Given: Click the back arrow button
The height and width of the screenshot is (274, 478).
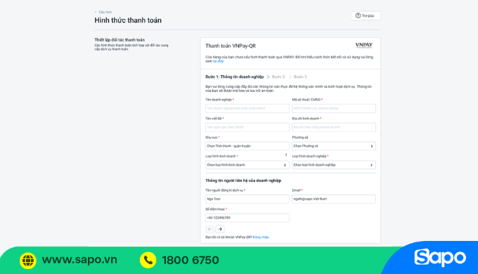Looking at the screenshot, I should click(x=209, y=229).
